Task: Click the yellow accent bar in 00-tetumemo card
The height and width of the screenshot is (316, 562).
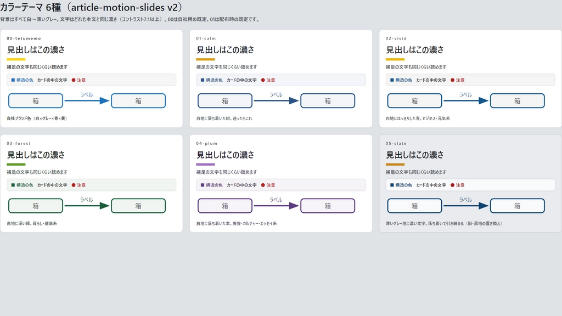Action: [16, 59]
